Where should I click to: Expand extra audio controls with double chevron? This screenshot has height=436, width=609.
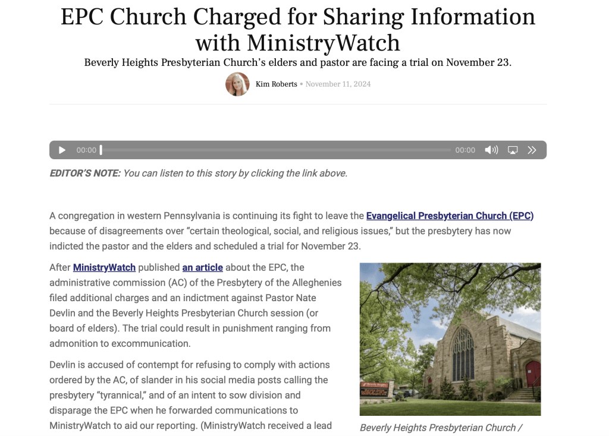[532, 150]
